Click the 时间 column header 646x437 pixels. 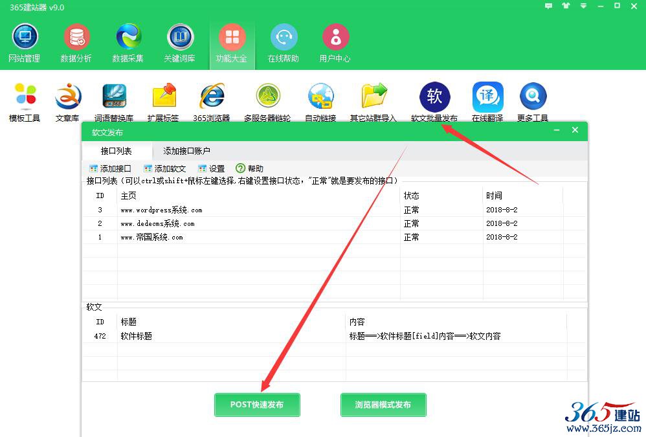click(x=523, y=196)
